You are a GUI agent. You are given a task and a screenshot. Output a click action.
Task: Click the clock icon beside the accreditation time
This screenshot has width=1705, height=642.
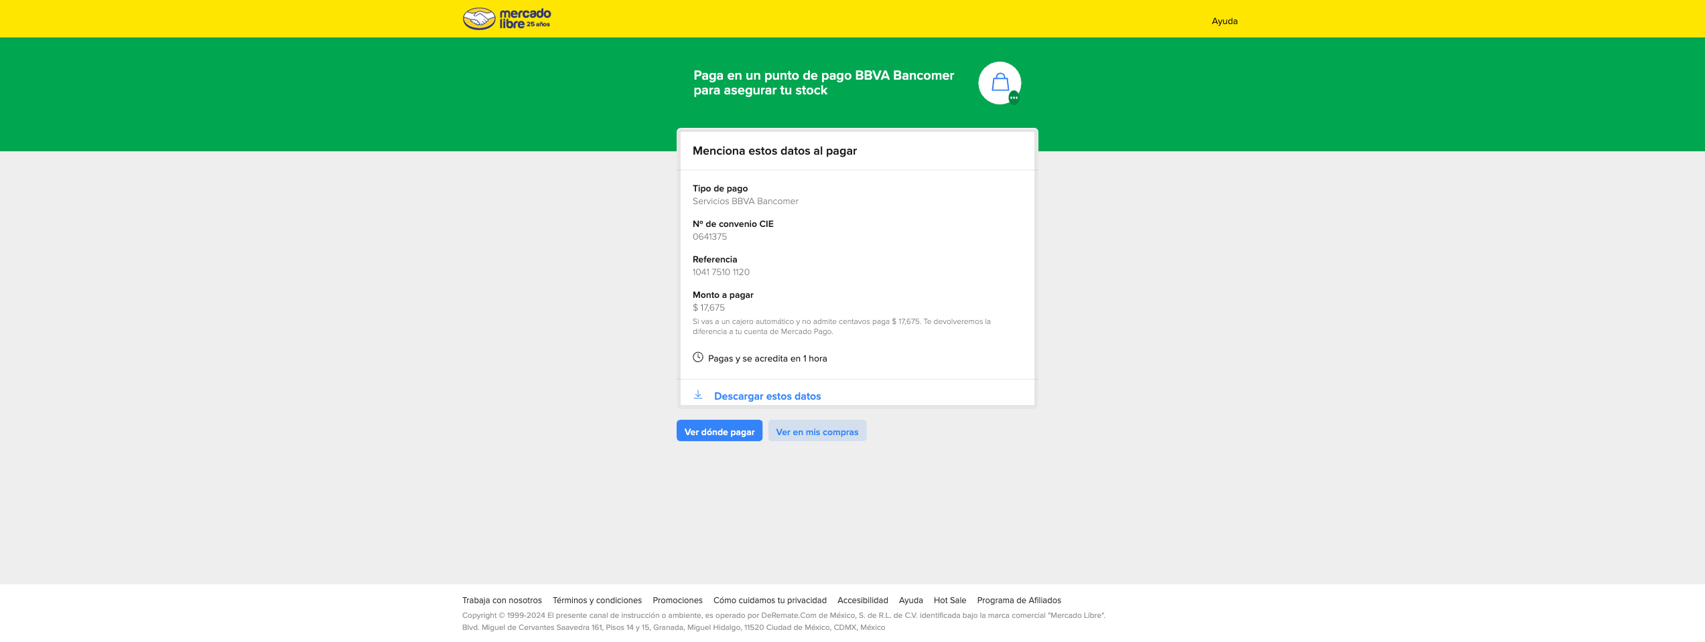tap(697, 357)
